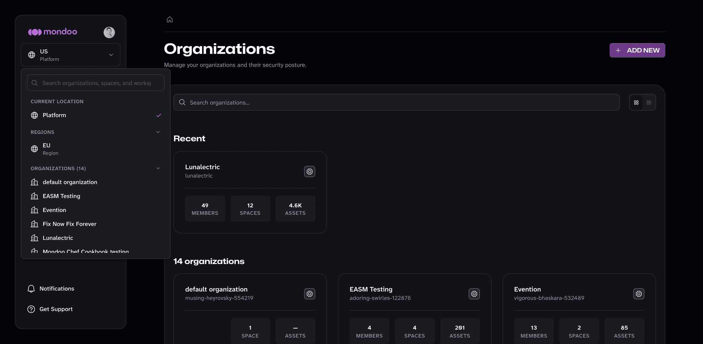Click the 14 organizations heading

(x=209, y=261)
